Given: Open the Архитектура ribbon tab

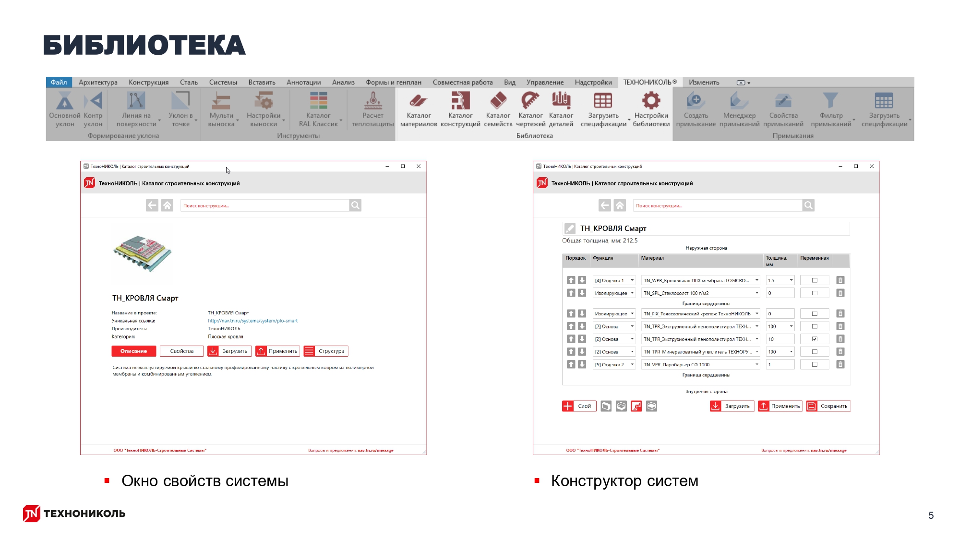Looking at the screenshot, I should 98,82.
